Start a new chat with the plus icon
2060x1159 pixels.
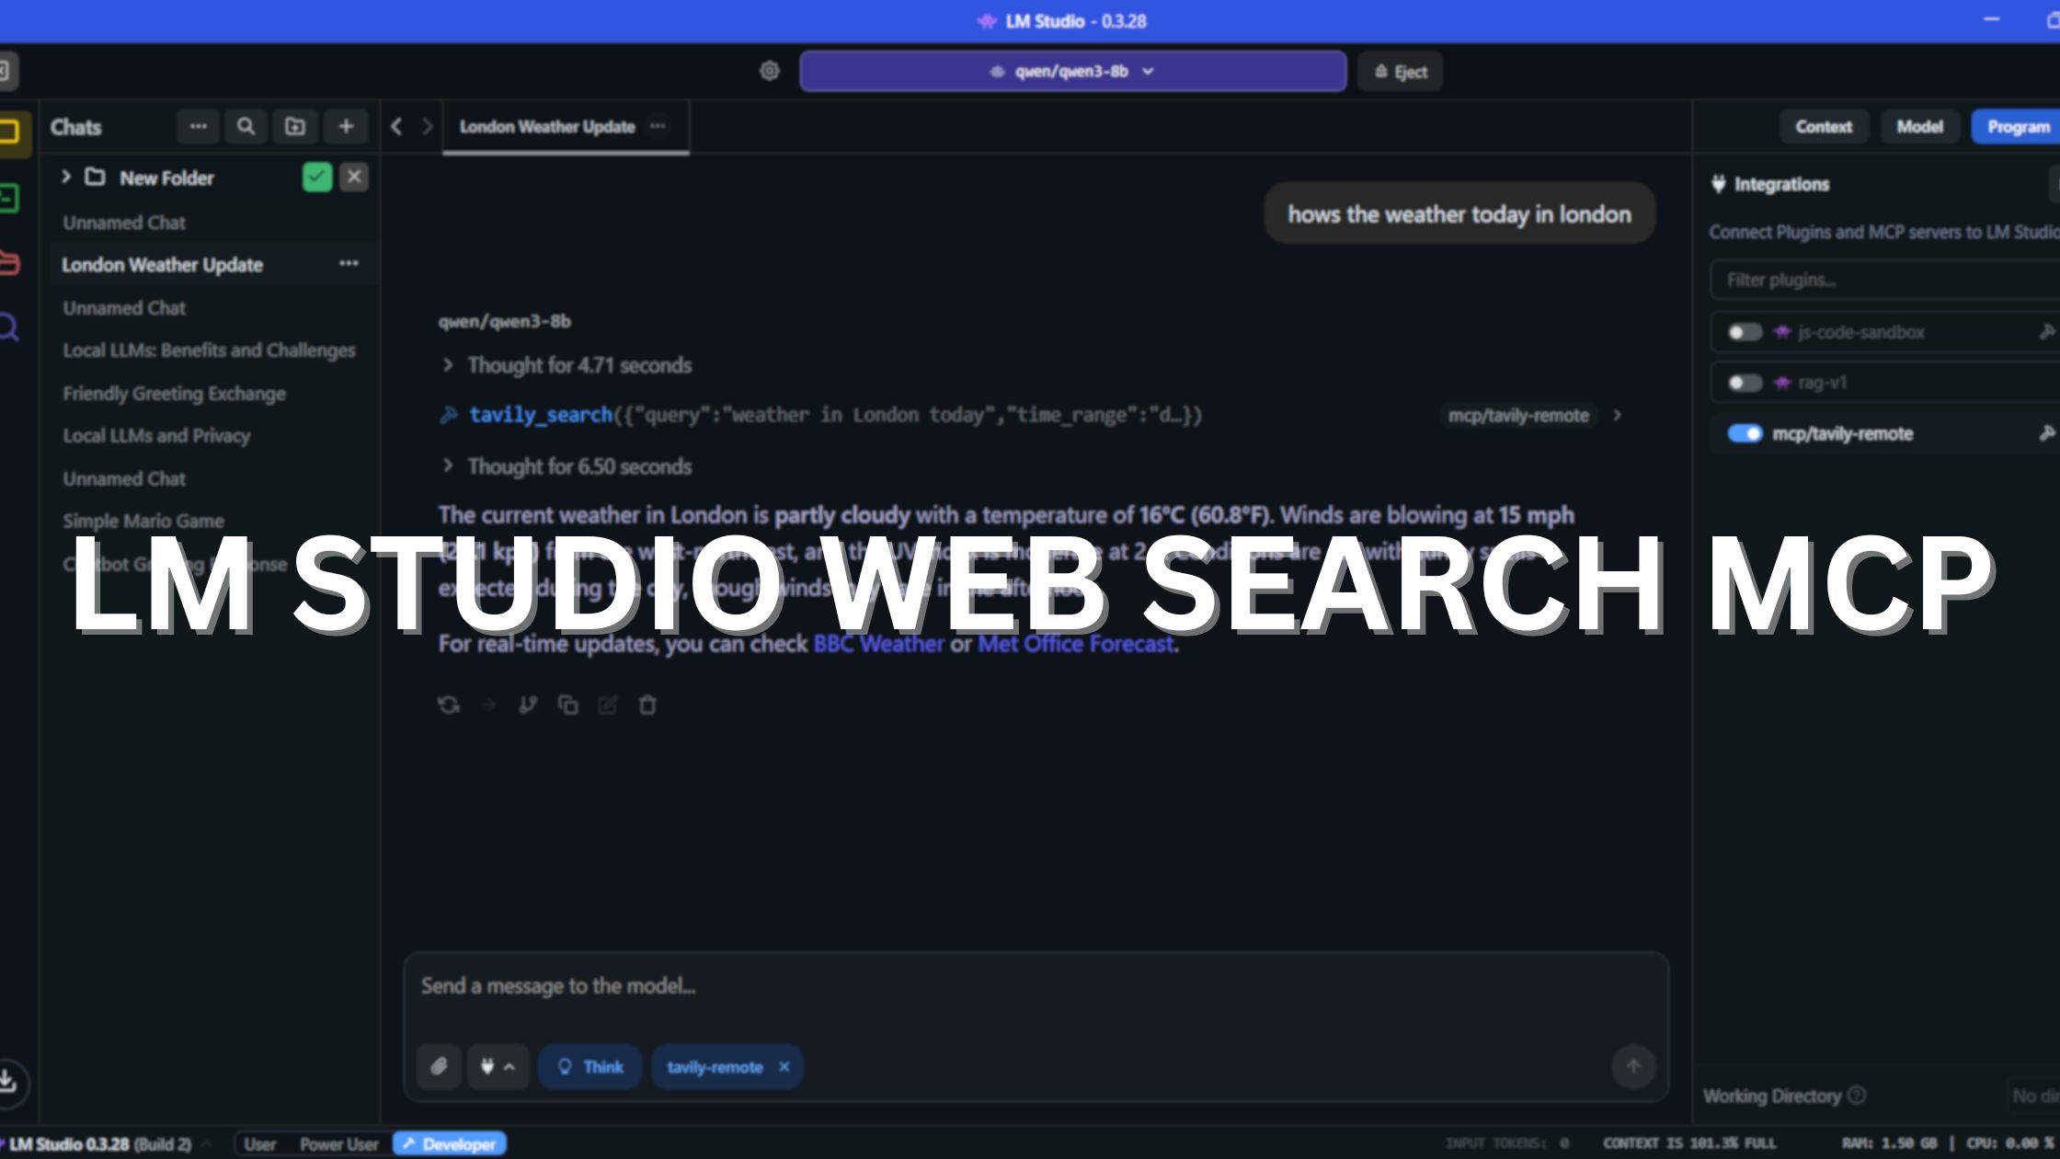(346, 126)
